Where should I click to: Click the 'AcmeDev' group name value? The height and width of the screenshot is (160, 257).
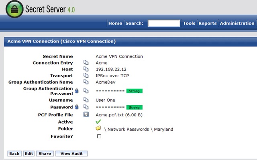coord(106,82)
